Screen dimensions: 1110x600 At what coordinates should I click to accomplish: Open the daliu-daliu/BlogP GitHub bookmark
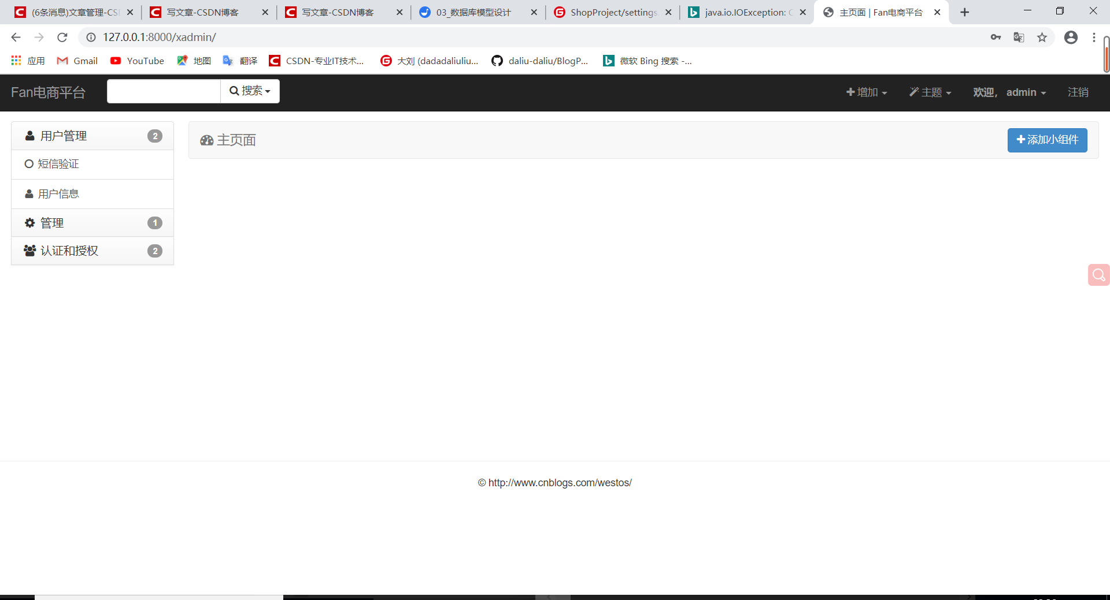click(539, 61)
